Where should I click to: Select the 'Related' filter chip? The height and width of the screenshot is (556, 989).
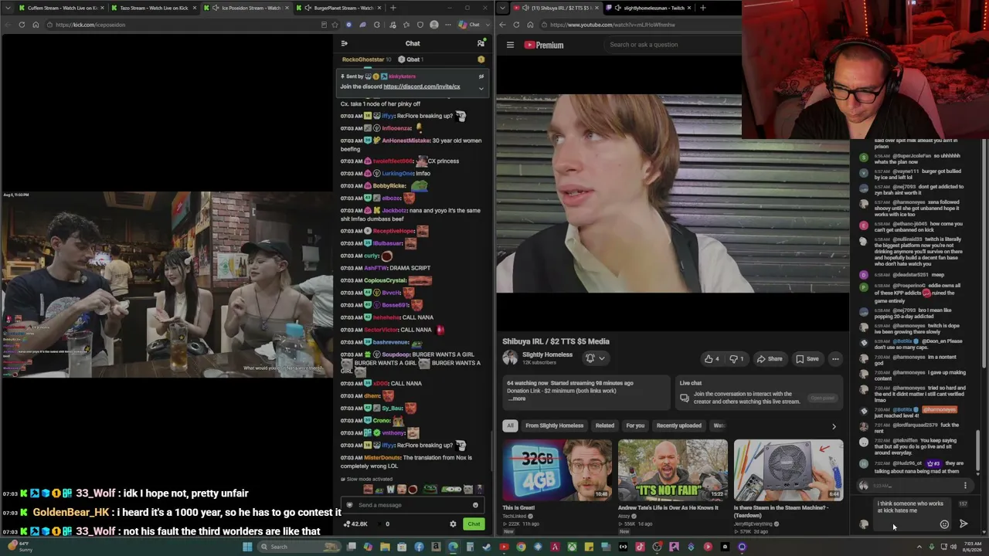click(x=605, y=425)
